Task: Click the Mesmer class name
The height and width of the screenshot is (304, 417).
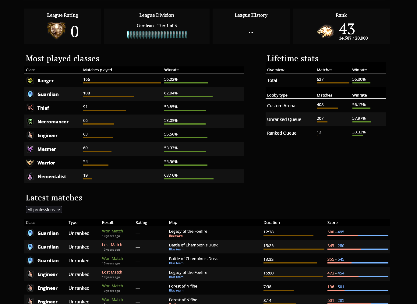Action: 47,149
